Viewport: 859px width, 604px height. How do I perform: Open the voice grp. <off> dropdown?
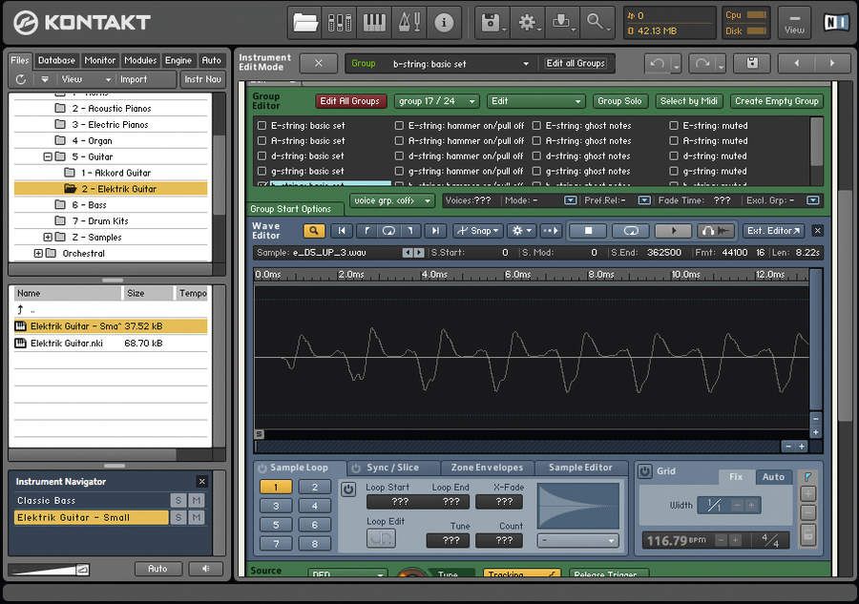[391, 200]
